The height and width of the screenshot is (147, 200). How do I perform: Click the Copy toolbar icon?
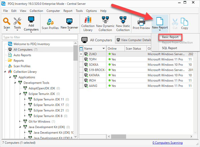pyautogui.click(x=184, y=22)
